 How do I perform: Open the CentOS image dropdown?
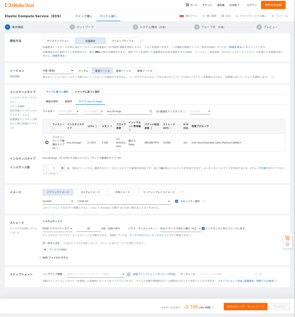(x=58, y=201)
